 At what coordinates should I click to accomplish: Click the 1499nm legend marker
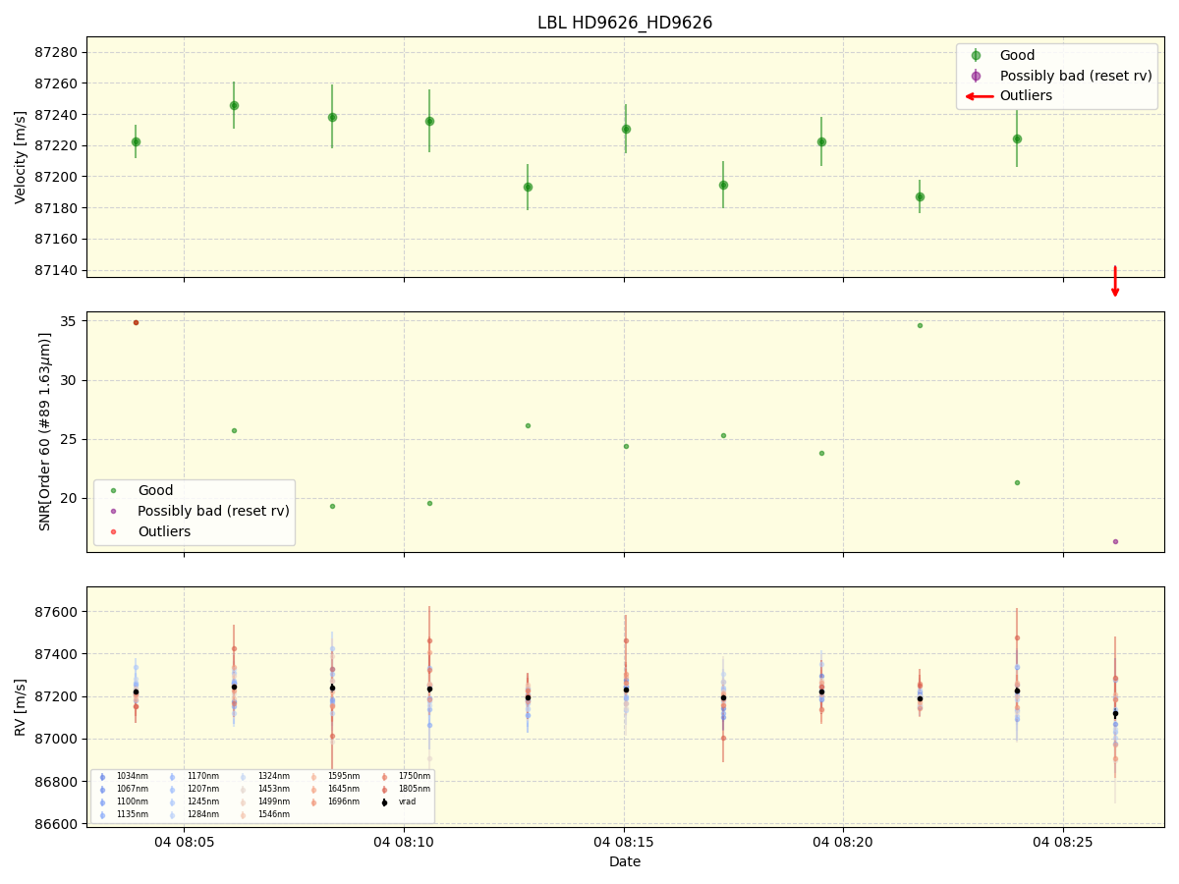coord(244,802)
